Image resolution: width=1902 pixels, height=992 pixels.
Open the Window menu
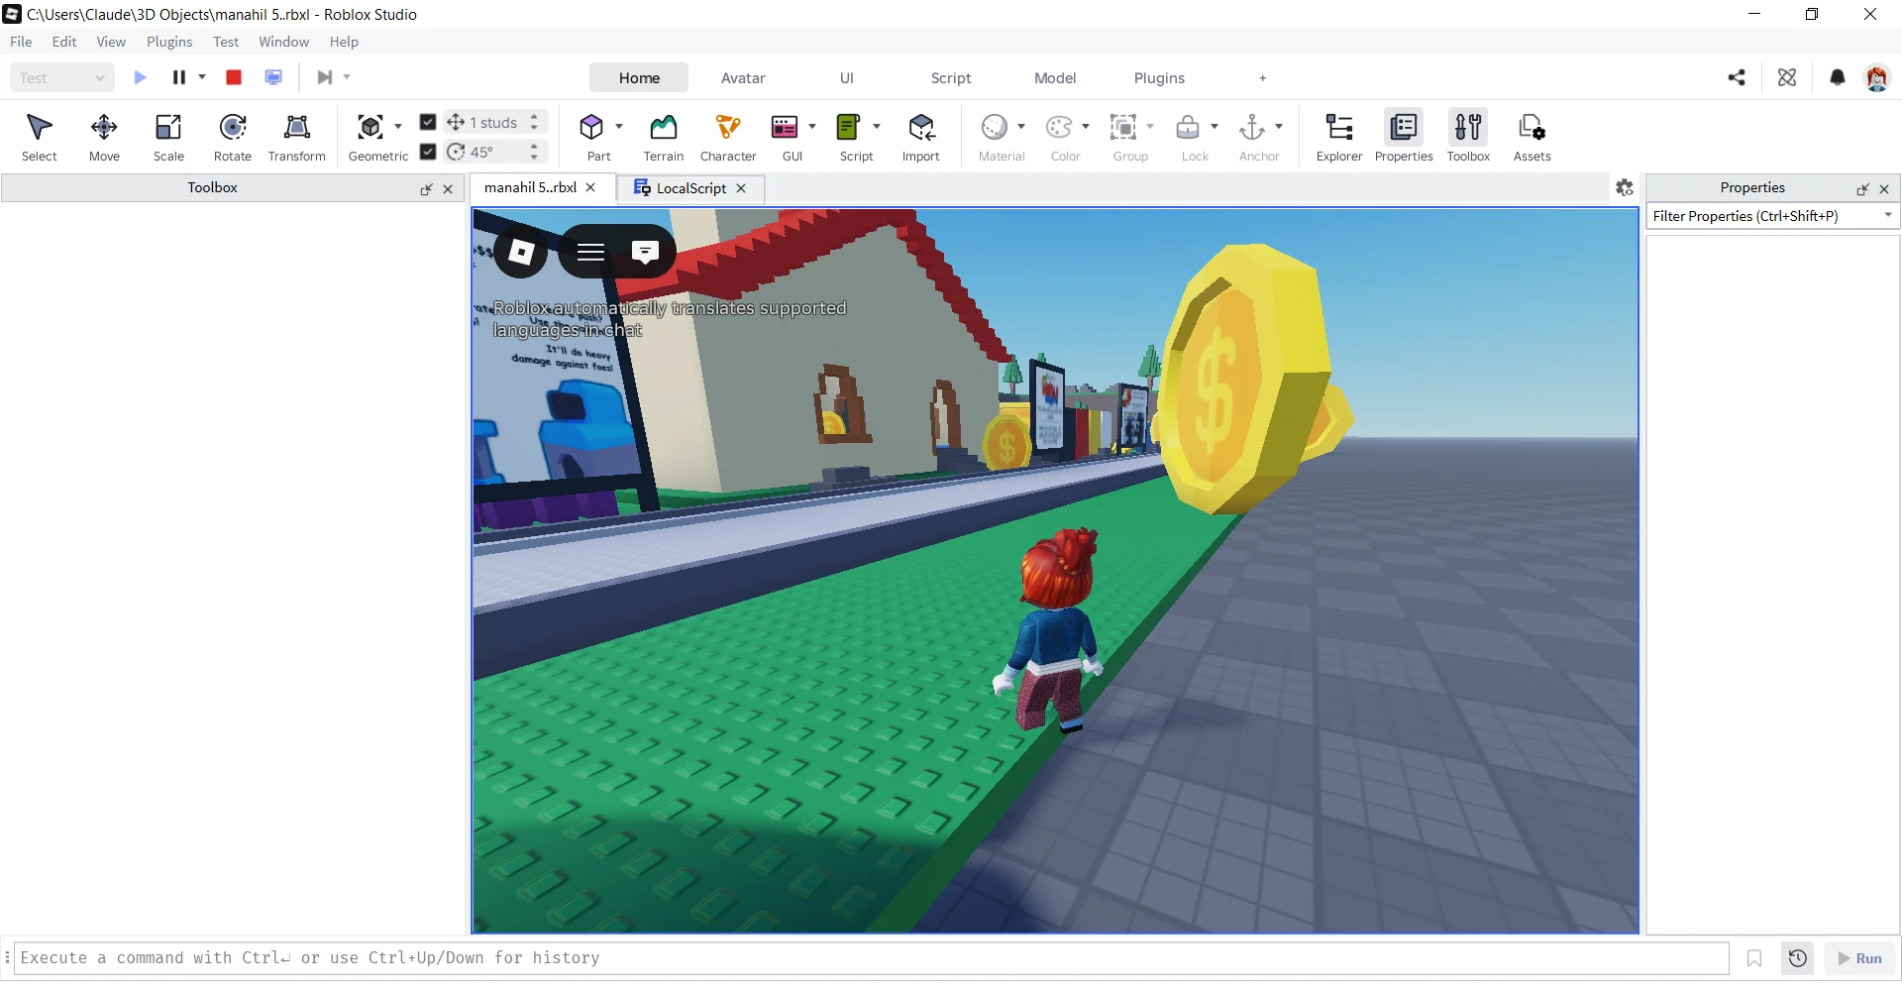point(284,42)
